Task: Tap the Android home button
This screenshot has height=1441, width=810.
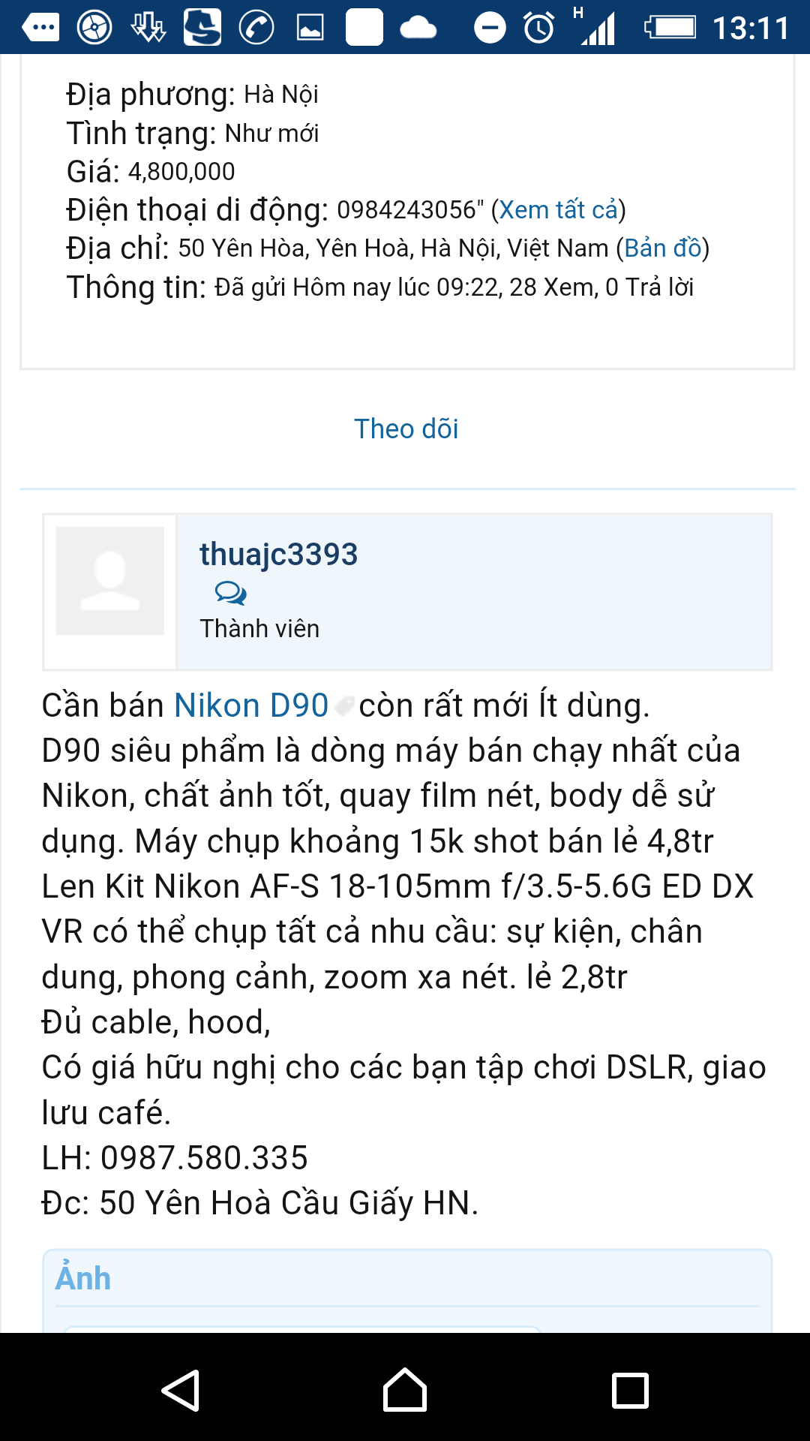Action: (x=405, y=1390)
